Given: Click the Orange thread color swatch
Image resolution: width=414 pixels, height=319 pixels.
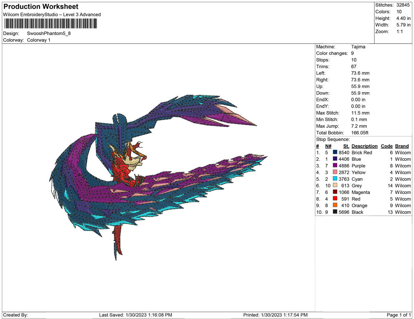Looking at the screenshot, I should [x=335, y=206].
